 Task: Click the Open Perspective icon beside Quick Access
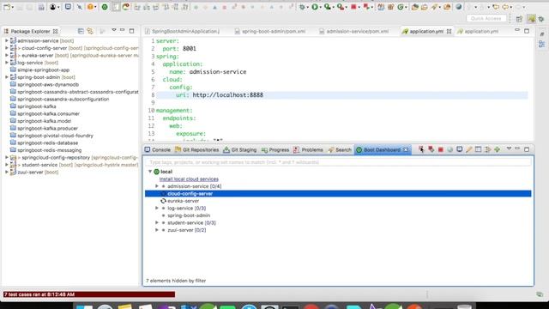[x=519, y=19]
